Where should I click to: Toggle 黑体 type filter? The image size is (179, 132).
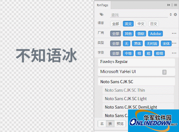pyautogui.click(x=137, y=43)
